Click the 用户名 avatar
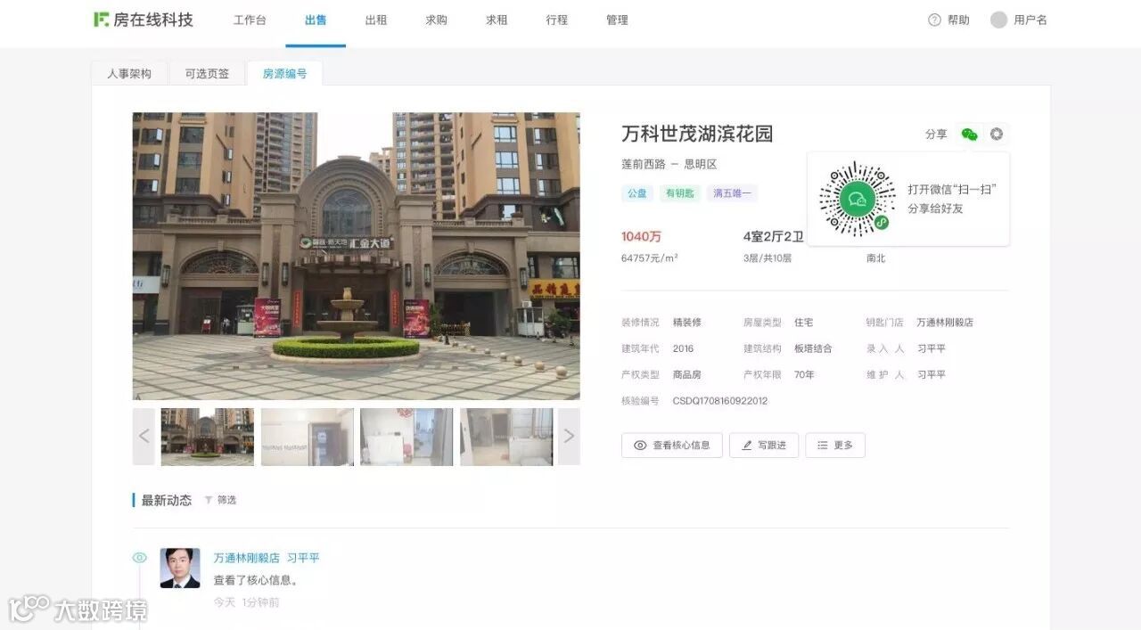Screen dimensions: 1141x630 click(998, 20)
